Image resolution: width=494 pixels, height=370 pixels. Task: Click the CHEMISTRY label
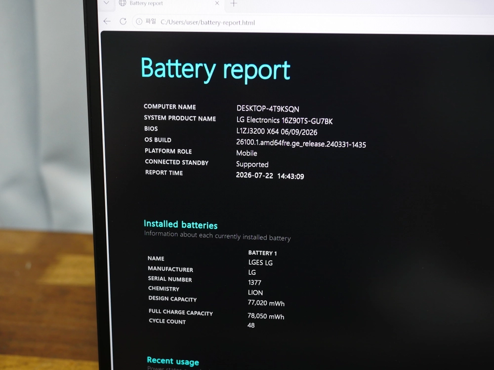tap(164, 289)
